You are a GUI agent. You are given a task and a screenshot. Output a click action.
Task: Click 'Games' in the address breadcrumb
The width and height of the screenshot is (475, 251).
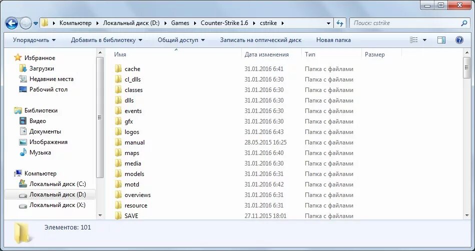coord(180,23)
